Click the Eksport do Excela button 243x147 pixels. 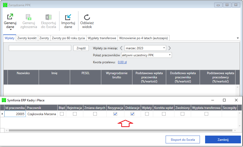tap(183, 139)
